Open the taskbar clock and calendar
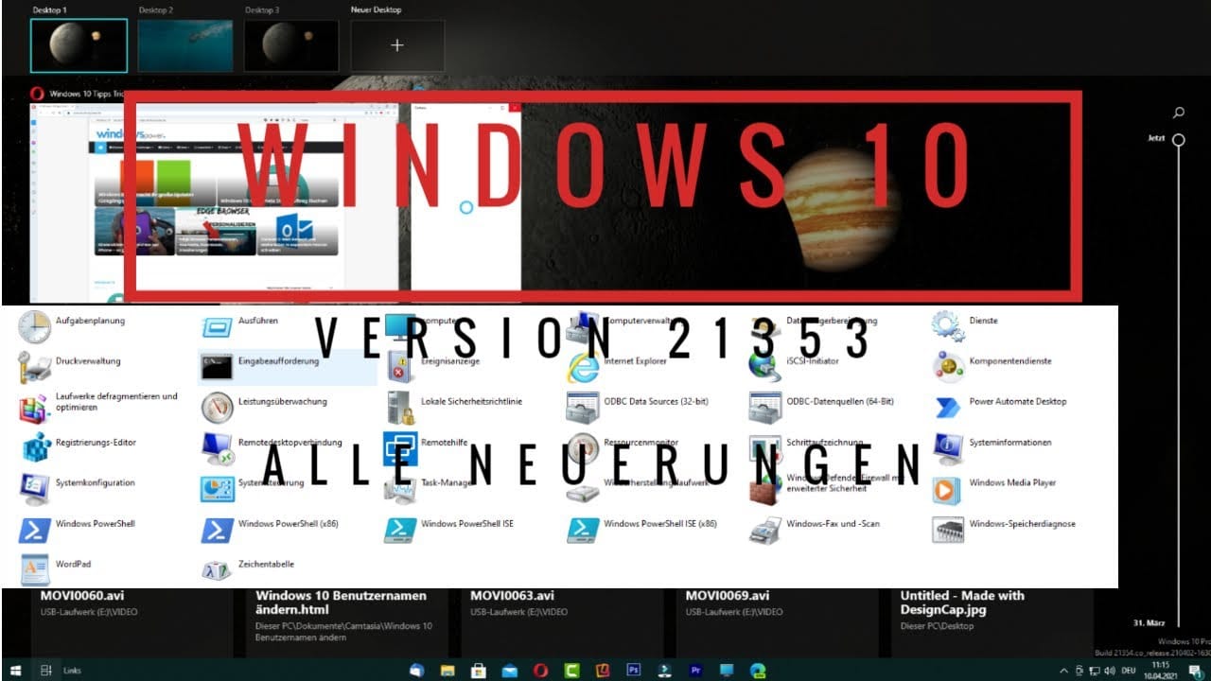This screenshot has height=681, width=1211. pyautogui.click(x=1160, y=670)
